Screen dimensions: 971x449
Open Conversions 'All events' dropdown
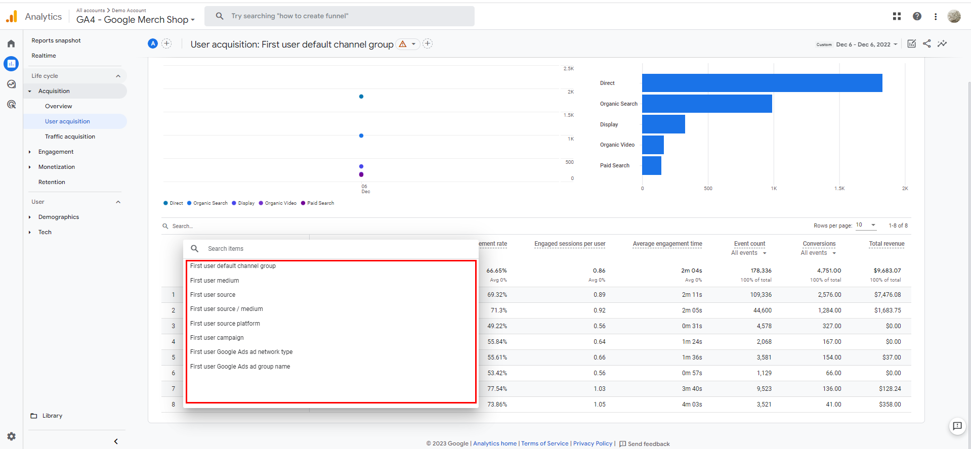click(818, 253)
